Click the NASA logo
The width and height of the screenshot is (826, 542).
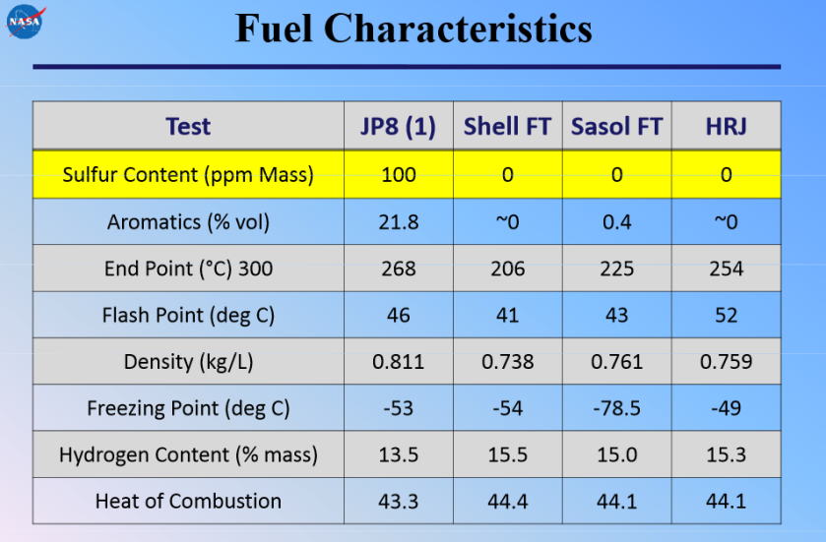[x=25, y=22]
